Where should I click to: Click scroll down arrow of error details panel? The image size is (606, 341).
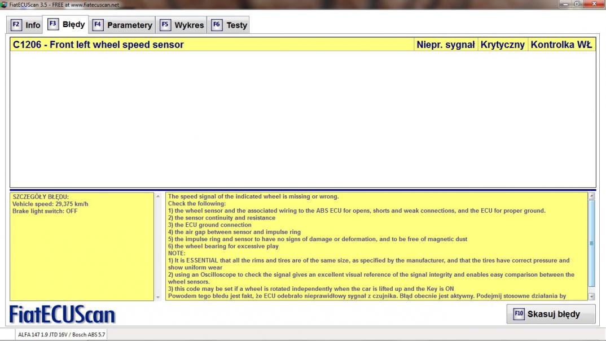157,297
